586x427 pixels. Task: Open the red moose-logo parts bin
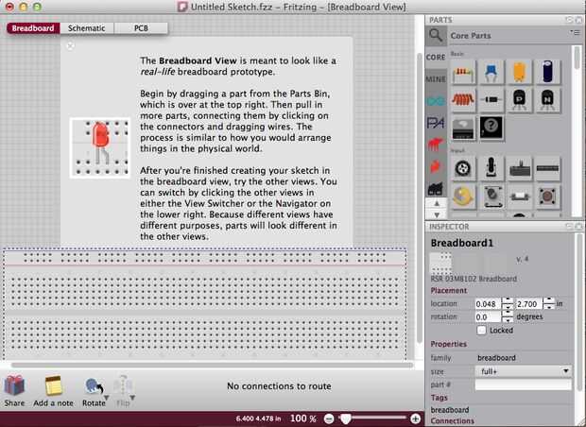(436, 145)
